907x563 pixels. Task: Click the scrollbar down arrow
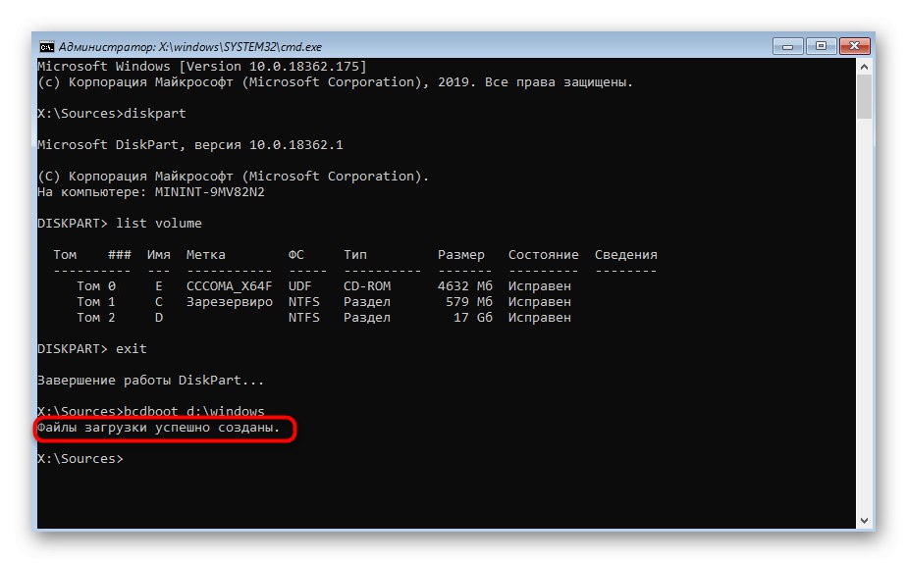point(864,522)
